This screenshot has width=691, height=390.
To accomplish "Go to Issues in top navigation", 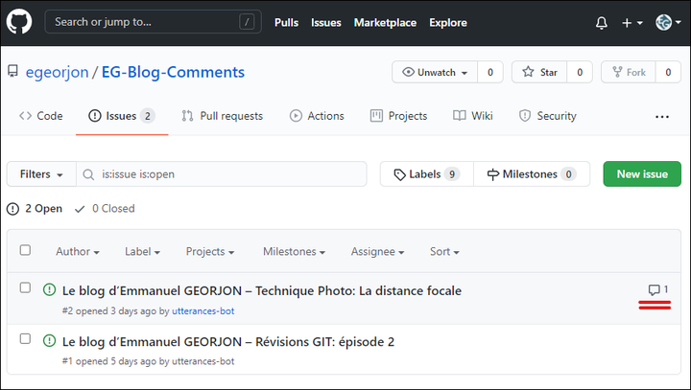I will [x=326, y=22].
